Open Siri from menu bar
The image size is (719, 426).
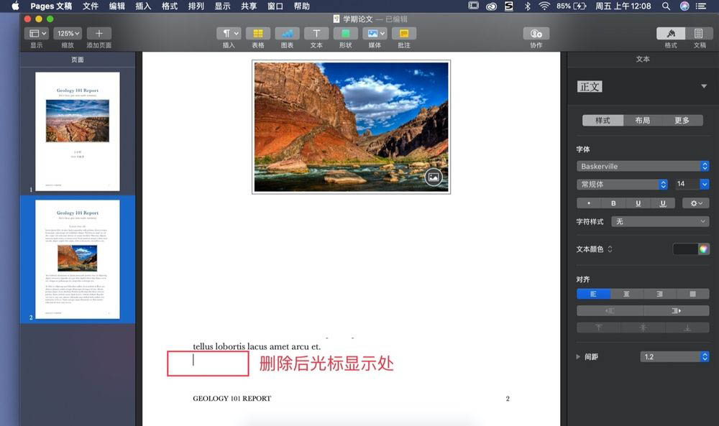click(684, 6)
